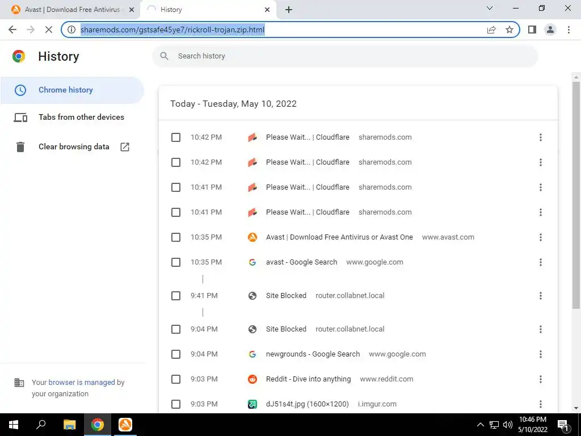The image size is (581, 436).
Task: Open the tab search chevron in title bar
Action: click(490, 8)
